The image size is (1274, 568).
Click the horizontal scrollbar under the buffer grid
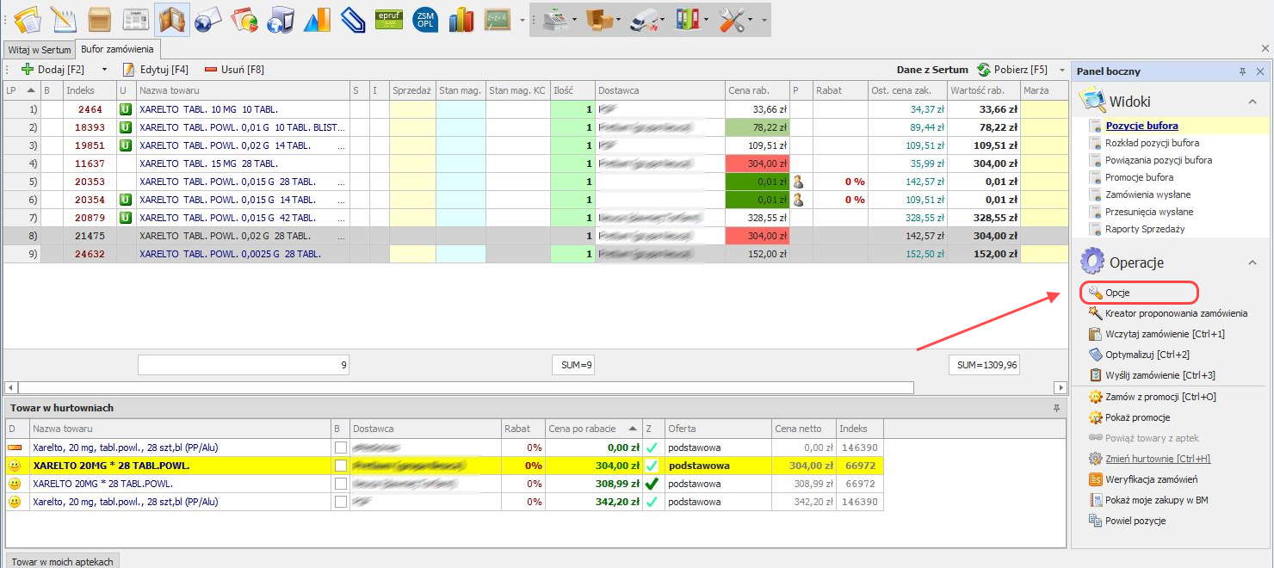click(465, 388)
